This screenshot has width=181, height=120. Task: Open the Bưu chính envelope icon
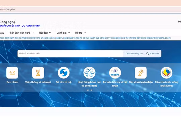coord(12,73)
